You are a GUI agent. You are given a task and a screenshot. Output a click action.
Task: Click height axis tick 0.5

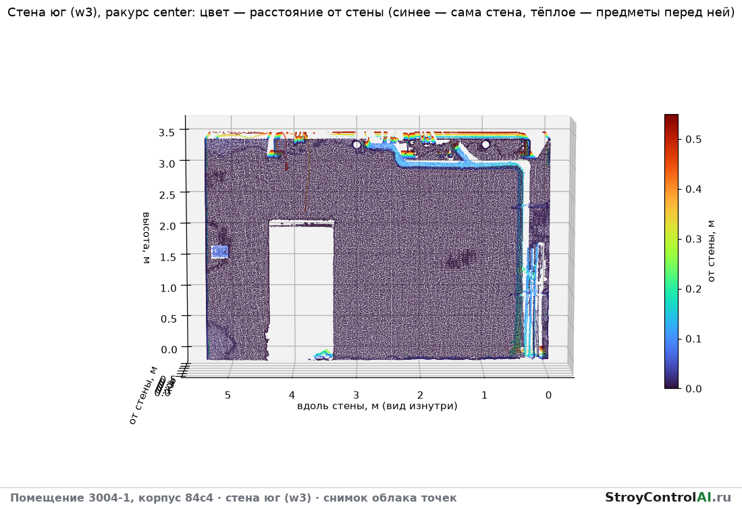[169, 319]
